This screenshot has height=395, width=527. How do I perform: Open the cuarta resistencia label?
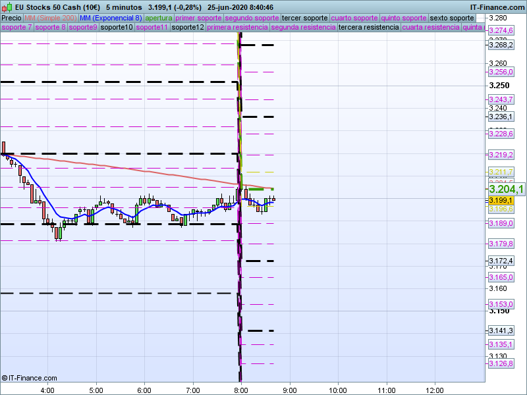[430, 28]
